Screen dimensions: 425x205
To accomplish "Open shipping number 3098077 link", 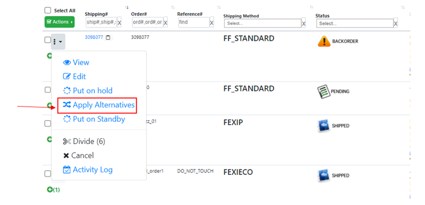I will coord(94,37).
